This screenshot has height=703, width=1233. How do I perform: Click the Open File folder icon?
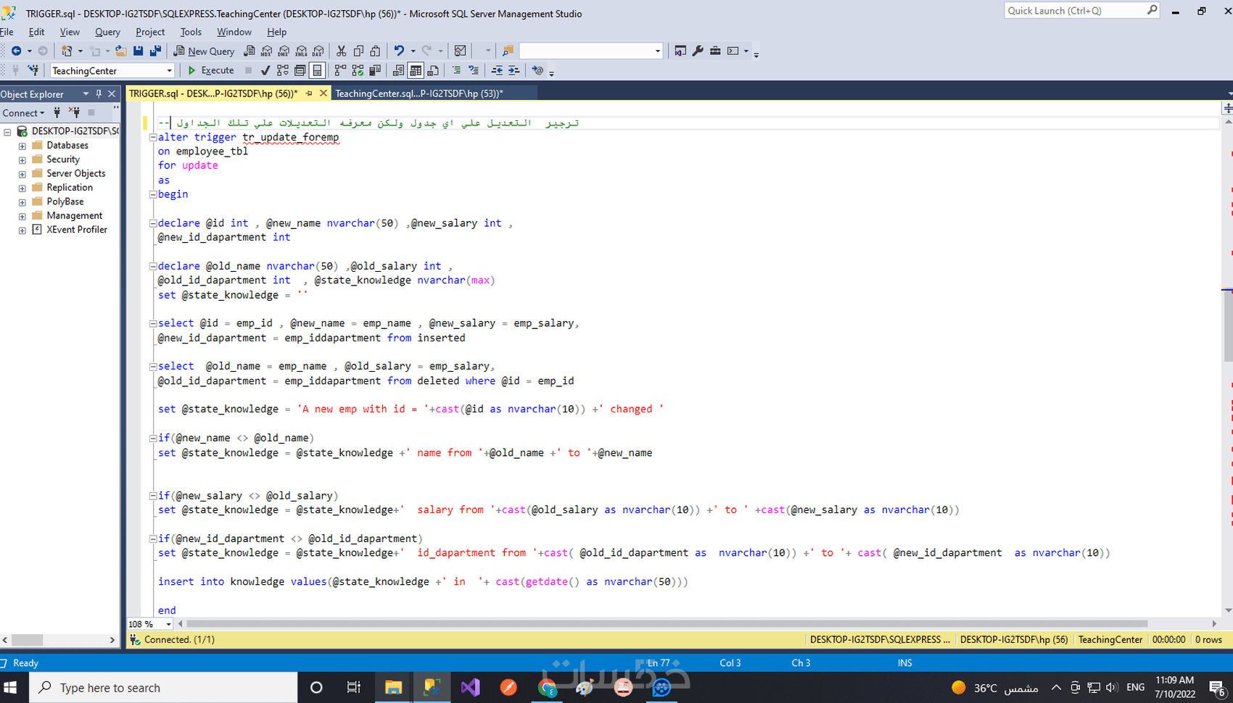click(x=120, y=51)
